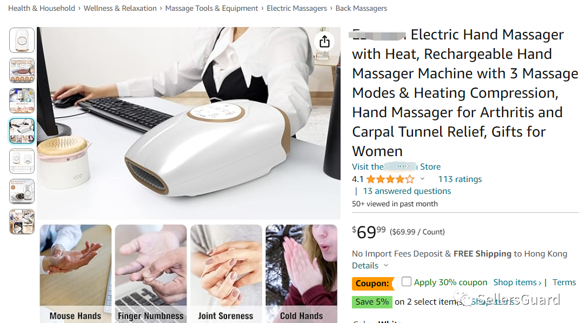Go to Massage Tools & Equipment breadcrumb
This screenshot has width=579, height=323.
211,8
